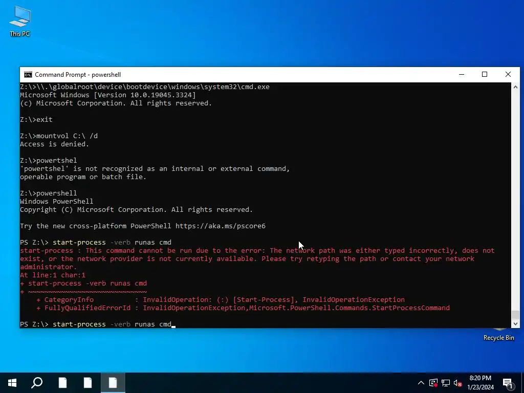Viewport: 524px width, 393px height.
Task: Click the https://aka.ms/pscore6 URL text
Action: 221,226
